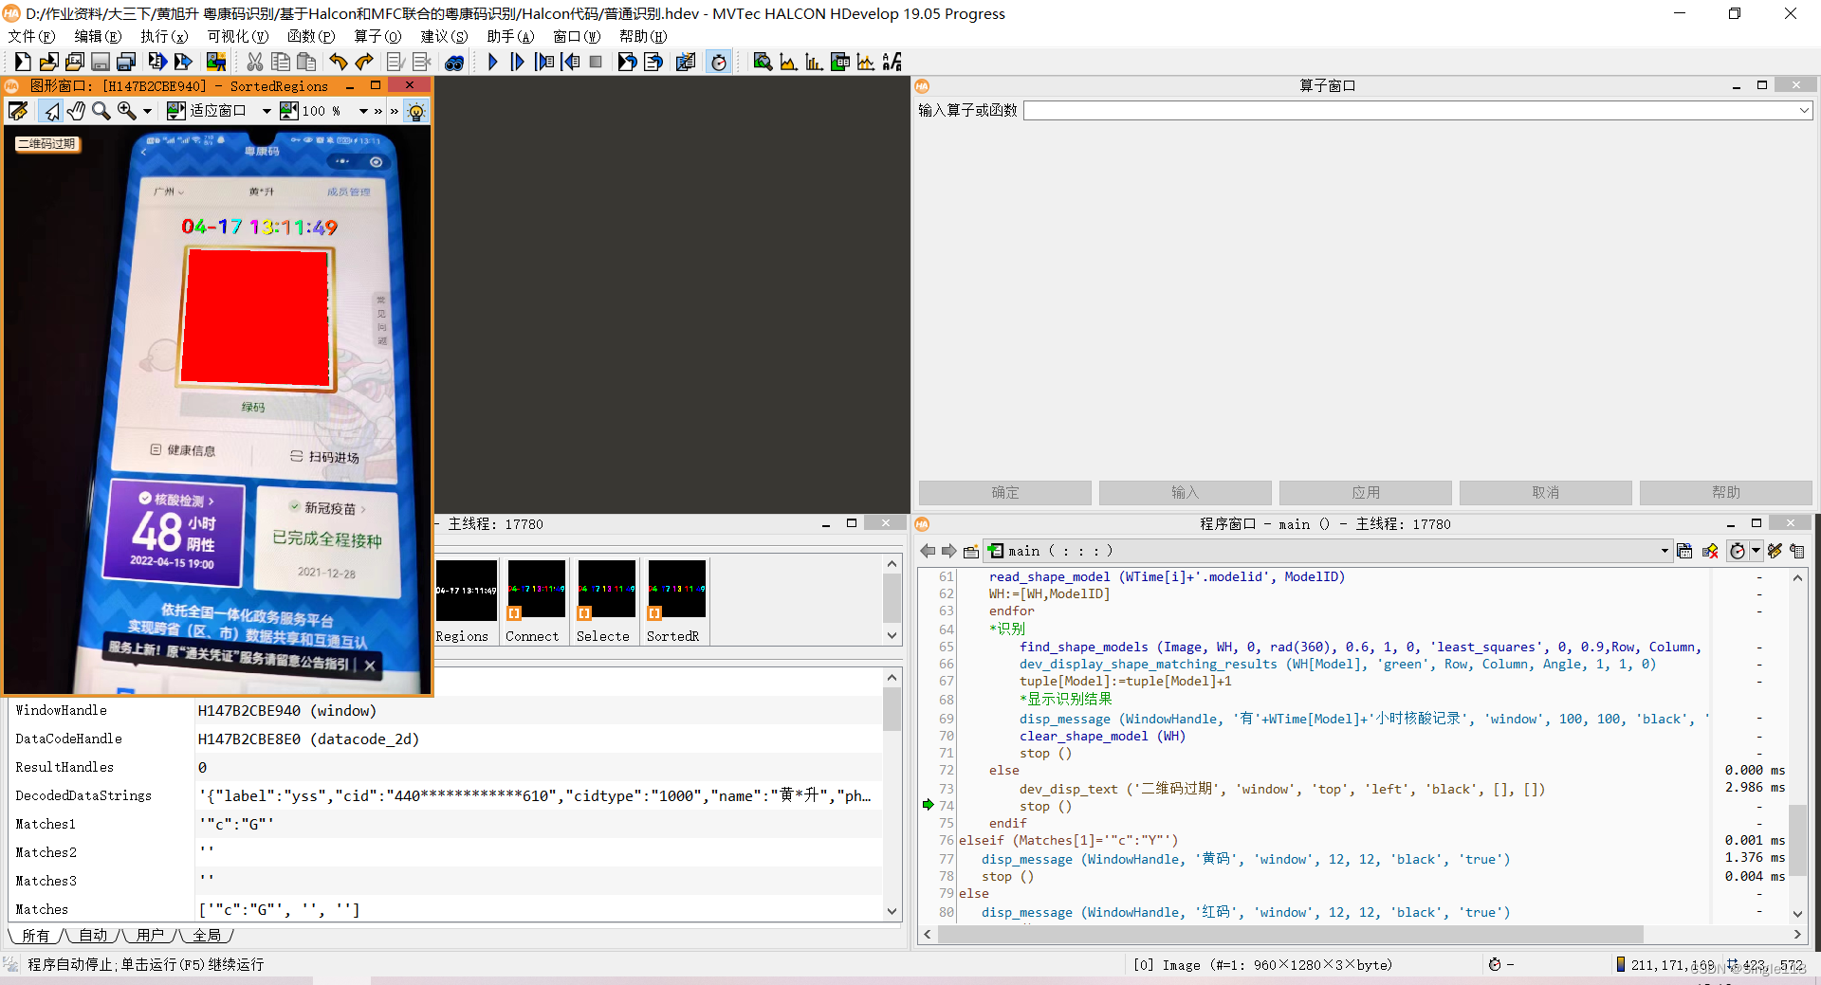Select the hand pan tool in graphics window
This screenshot has width=1821, height=985.
click(76, 111)
